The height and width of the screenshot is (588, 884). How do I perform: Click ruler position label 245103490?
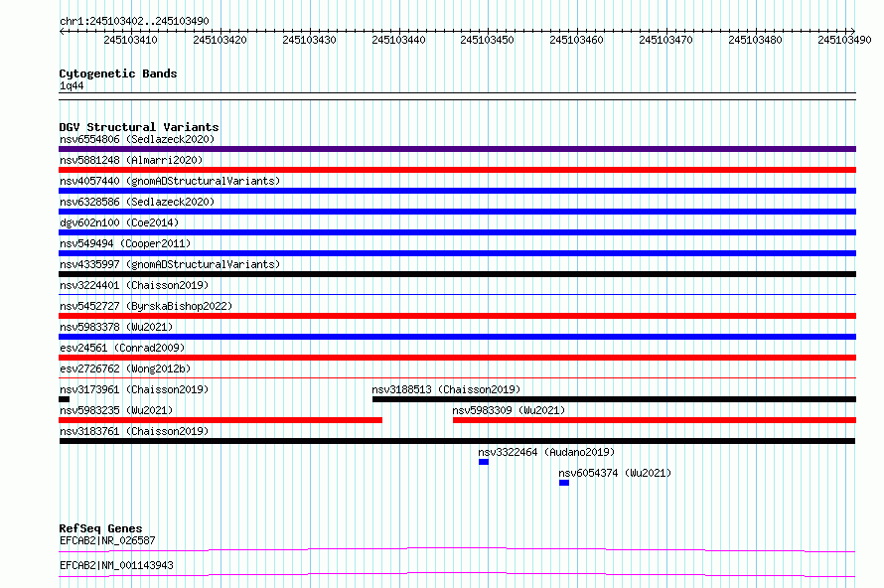pos(844,40)
